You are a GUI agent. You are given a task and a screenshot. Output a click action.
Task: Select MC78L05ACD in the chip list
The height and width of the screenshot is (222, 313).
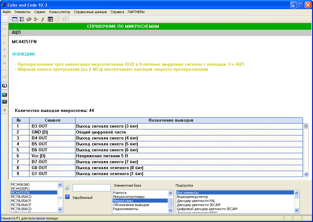(34, 197)
